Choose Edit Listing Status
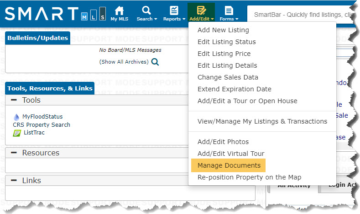The width and height of the screenshot is (360, 214). coord(227,42)
